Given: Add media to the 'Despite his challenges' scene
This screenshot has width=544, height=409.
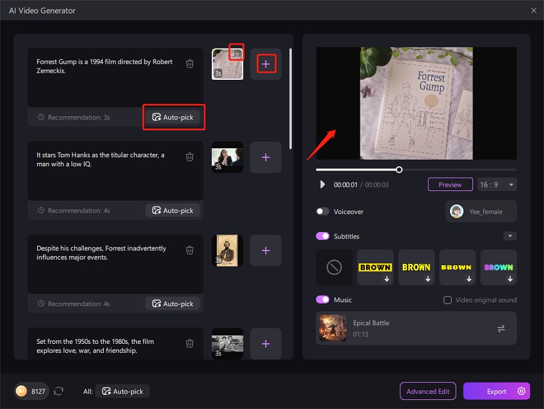Looking at the screenshot, I should point(266,251).
